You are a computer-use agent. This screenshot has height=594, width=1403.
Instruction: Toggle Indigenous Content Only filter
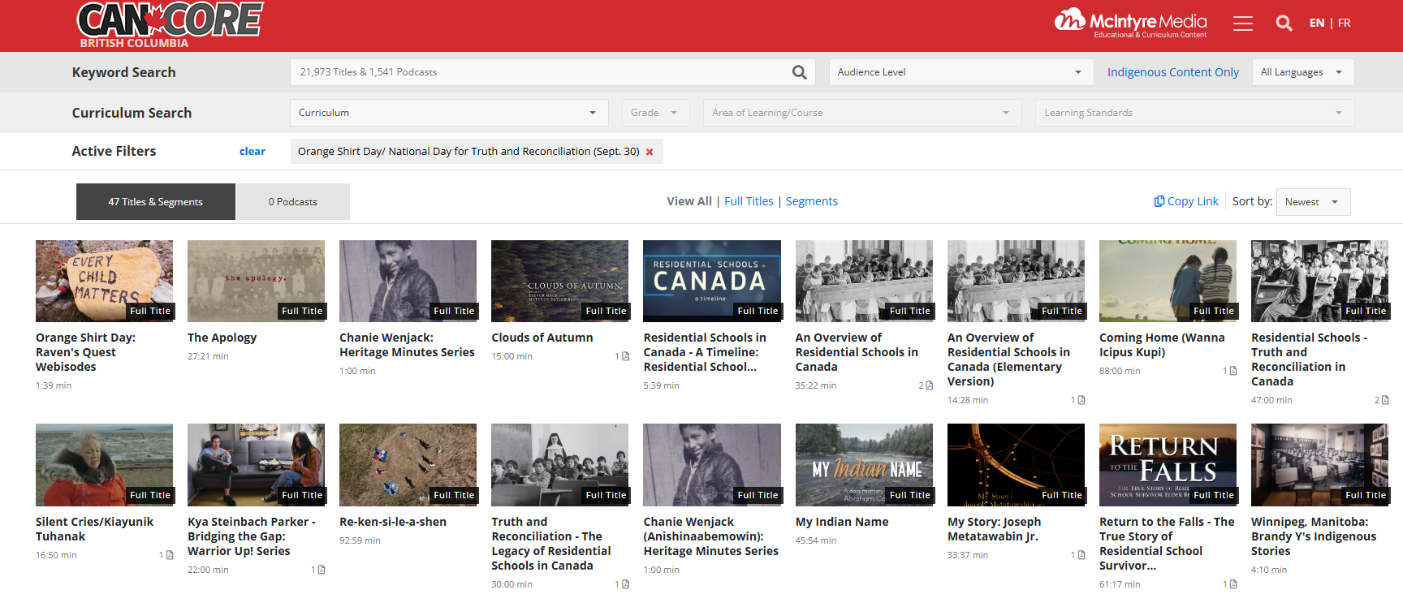click(x=1172, y=72)
